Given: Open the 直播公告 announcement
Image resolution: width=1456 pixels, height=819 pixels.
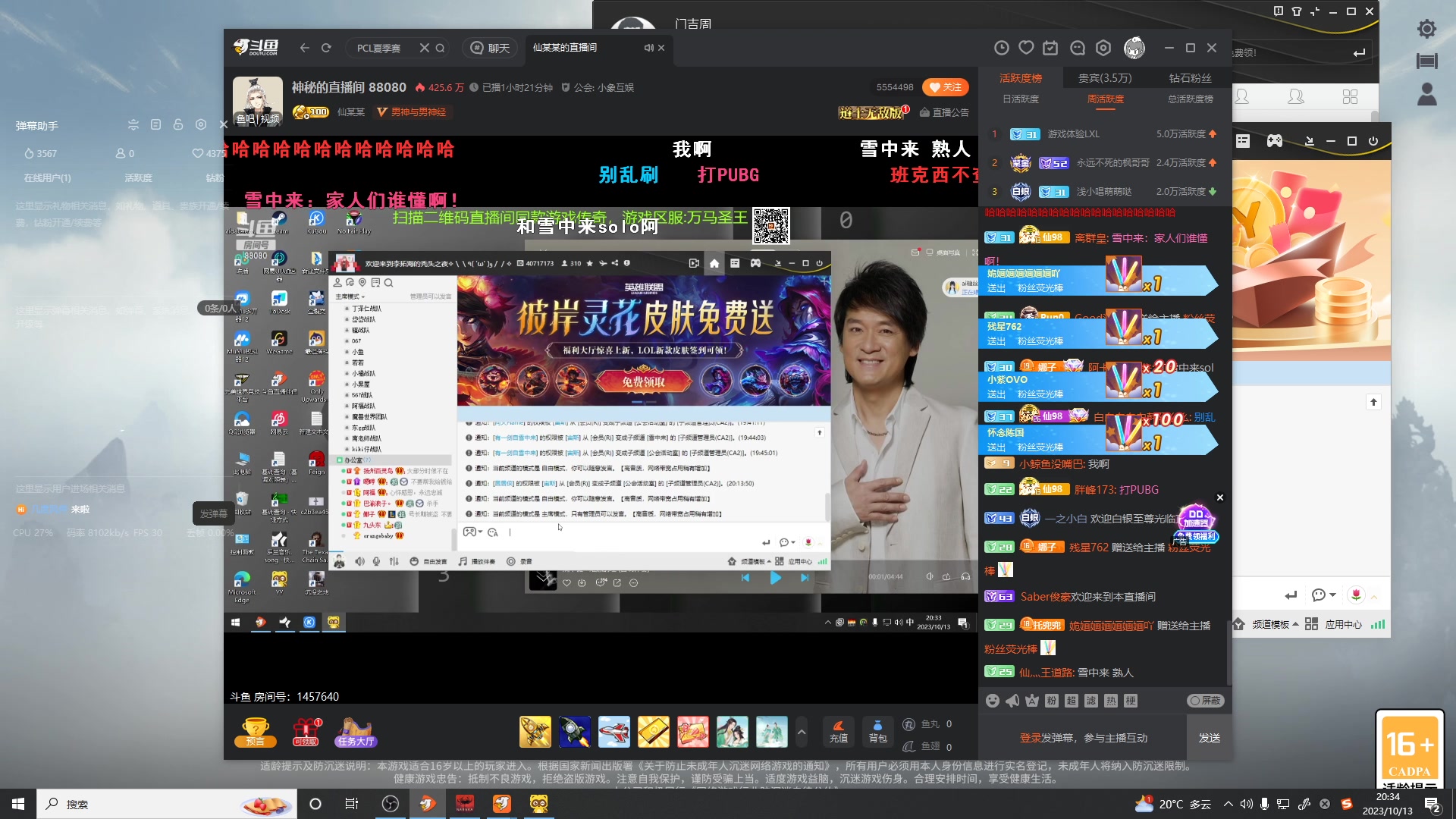Looking at the screenshot, I should (944, 112).
